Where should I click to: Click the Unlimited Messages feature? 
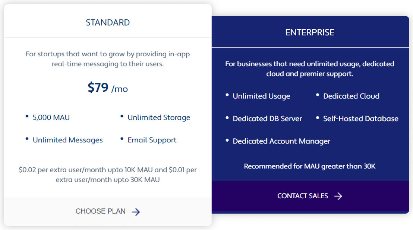coord(68,140)
